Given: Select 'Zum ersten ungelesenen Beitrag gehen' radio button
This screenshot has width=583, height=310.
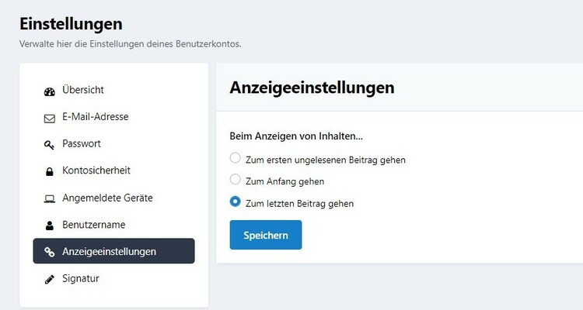Looking at the screenshot, I should pos(236,159).
